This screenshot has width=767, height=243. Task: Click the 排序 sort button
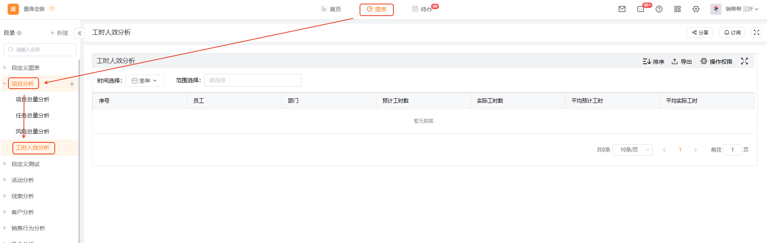coord(653,61)
